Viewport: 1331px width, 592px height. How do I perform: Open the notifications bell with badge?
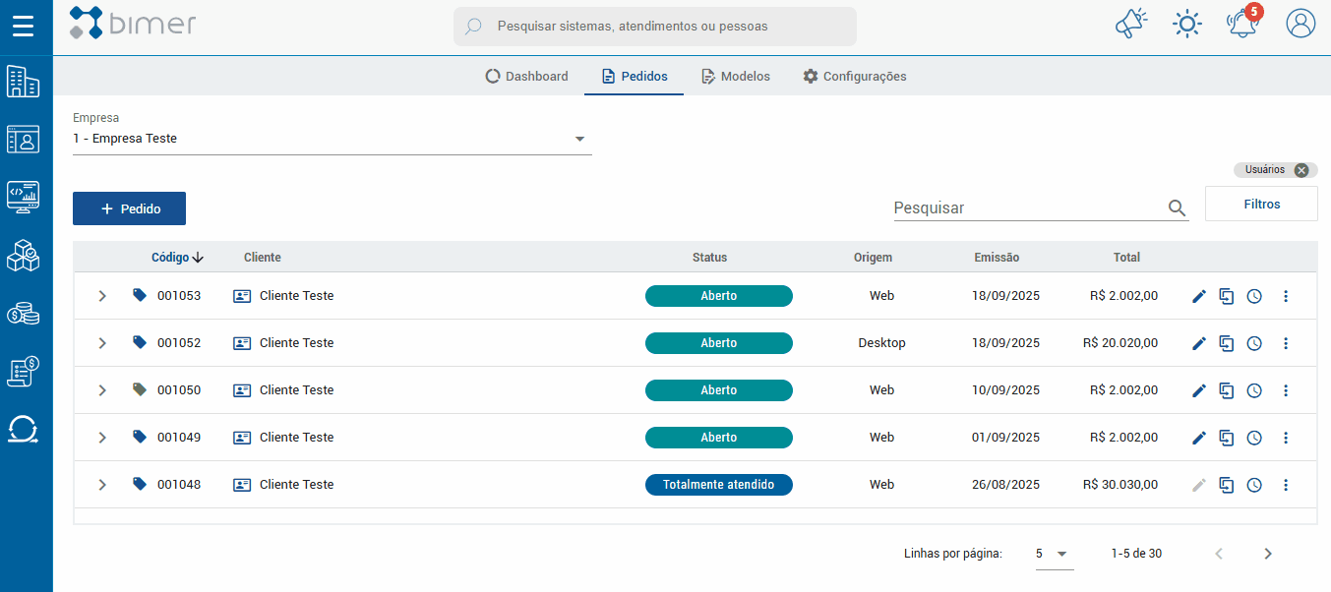(x=1242, y=24)
